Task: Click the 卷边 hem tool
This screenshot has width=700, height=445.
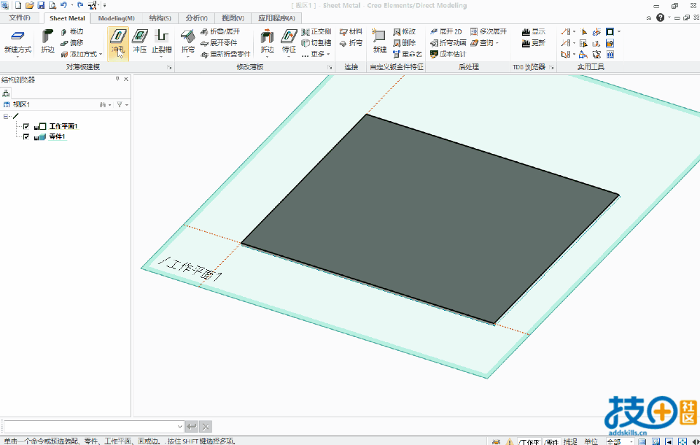Action: [x=72, y=31]
